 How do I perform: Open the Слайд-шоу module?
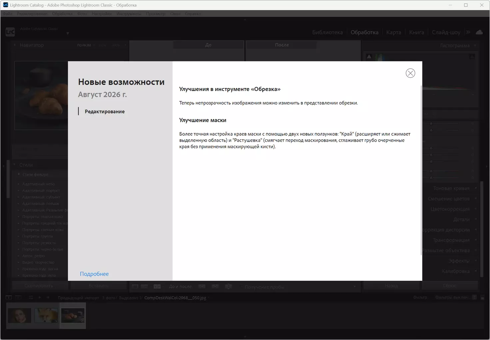[x=446, y=32]
